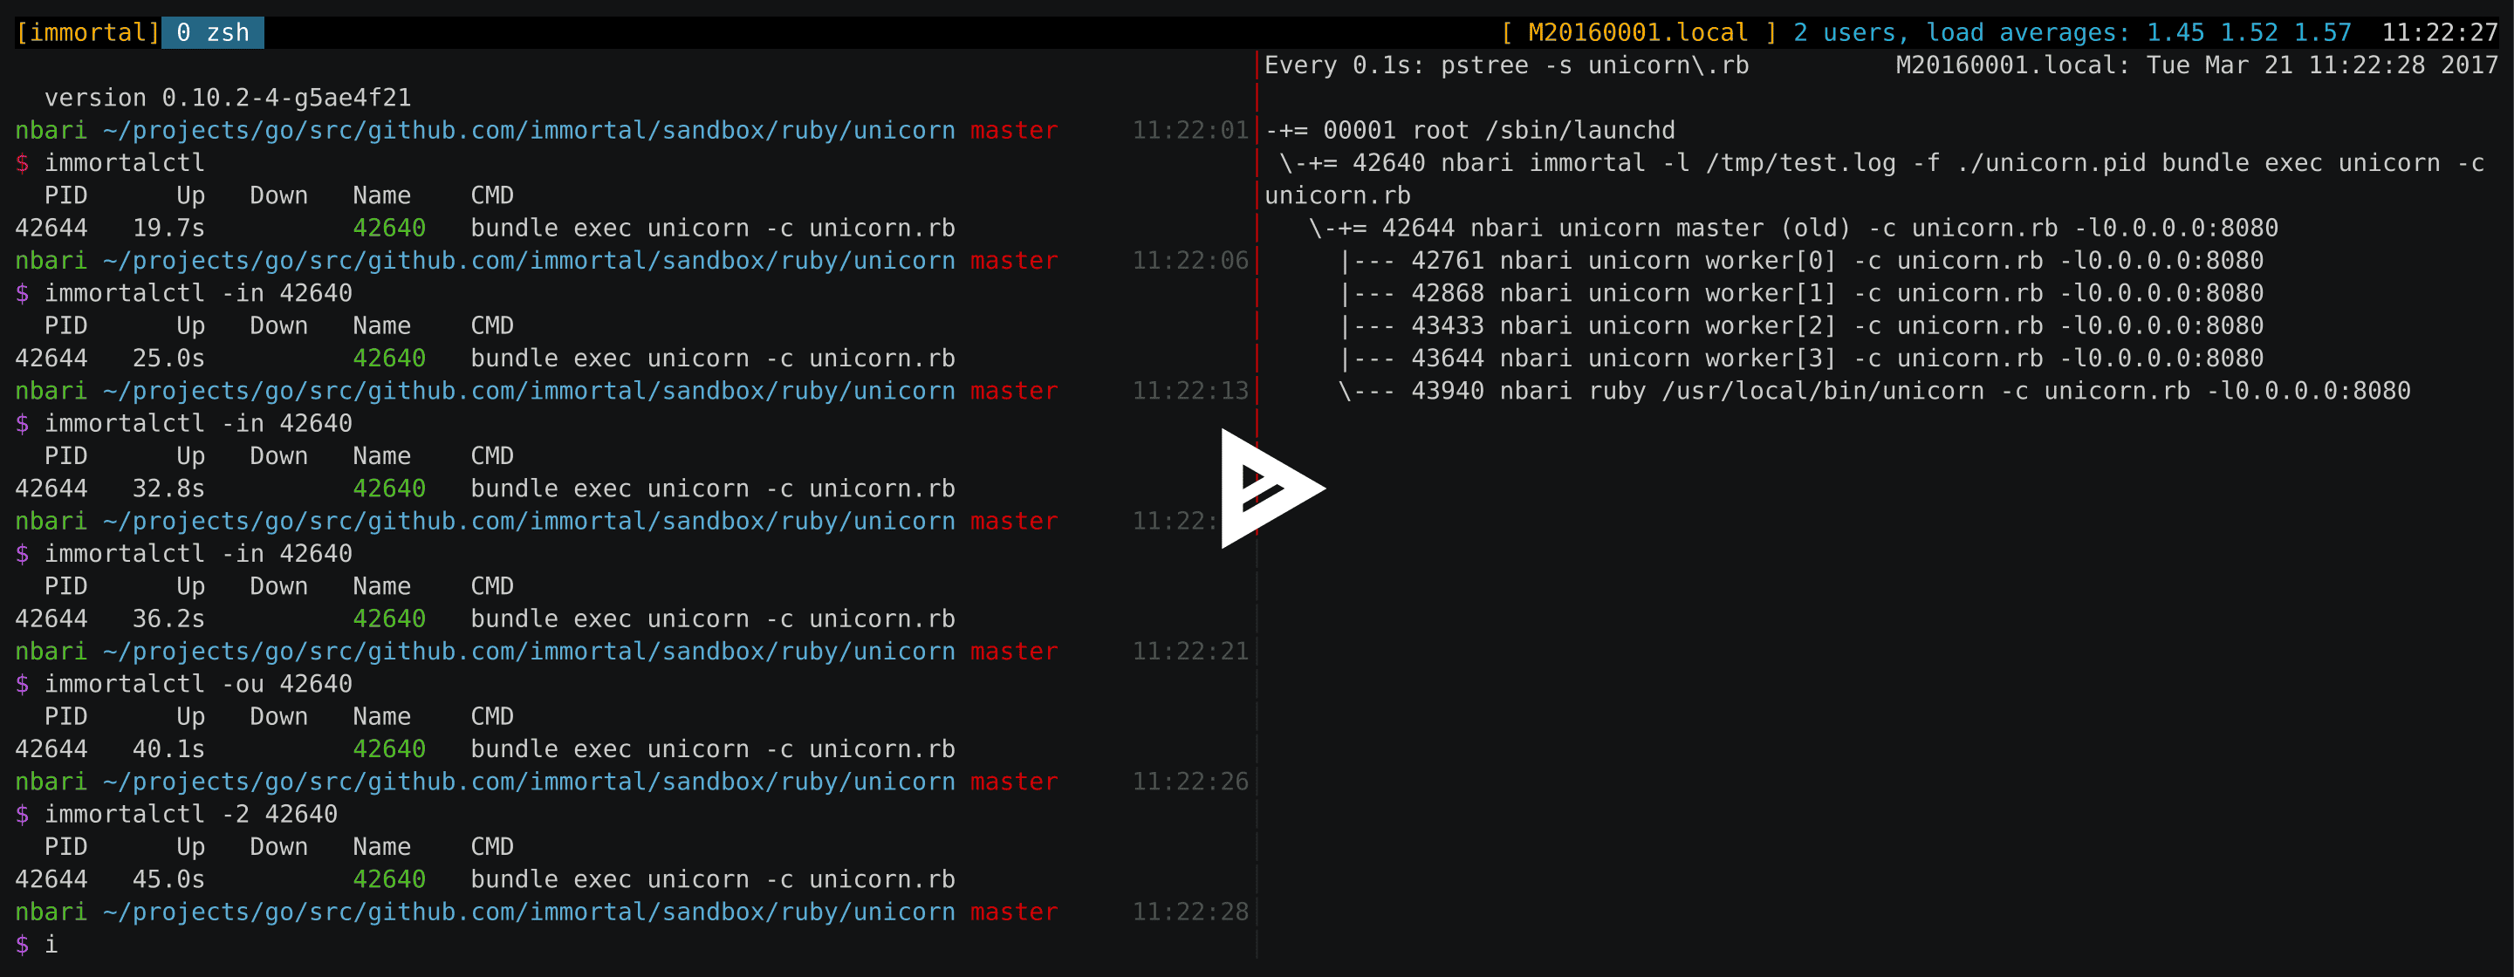Click the 'unicorn worker[3]' process row

click(1800, 359)
